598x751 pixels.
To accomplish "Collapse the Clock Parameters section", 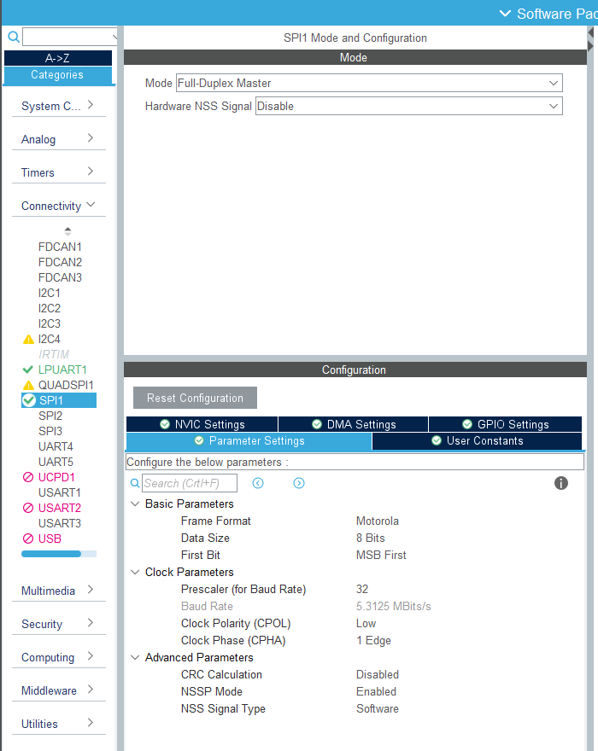I will pos(135,572).
